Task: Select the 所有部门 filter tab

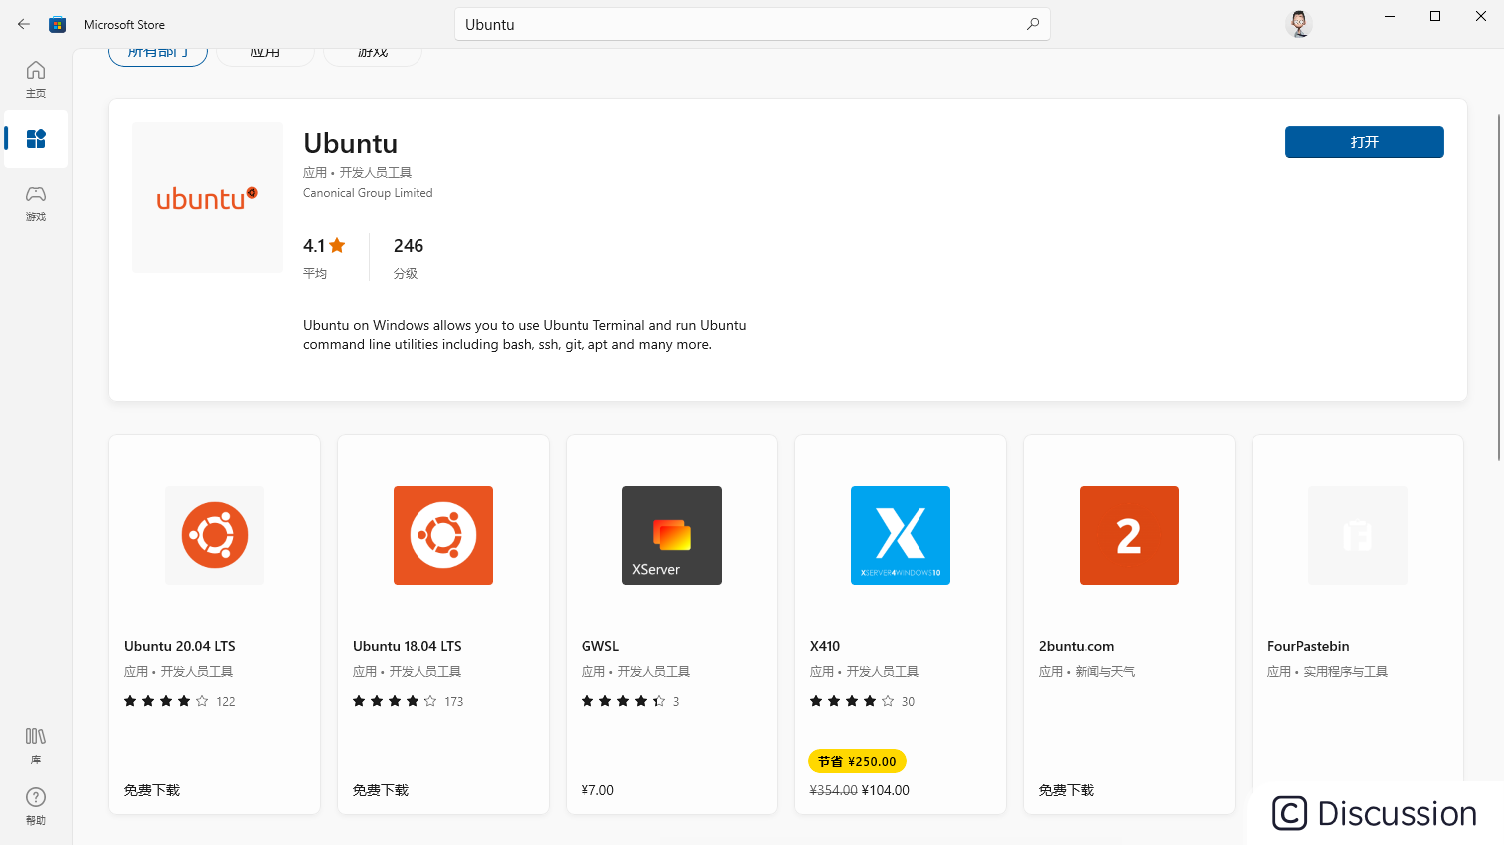Action: [x=158, y=54]
